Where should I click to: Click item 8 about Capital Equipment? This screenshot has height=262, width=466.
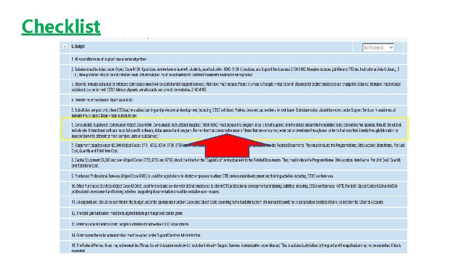(x=238, y=163)
